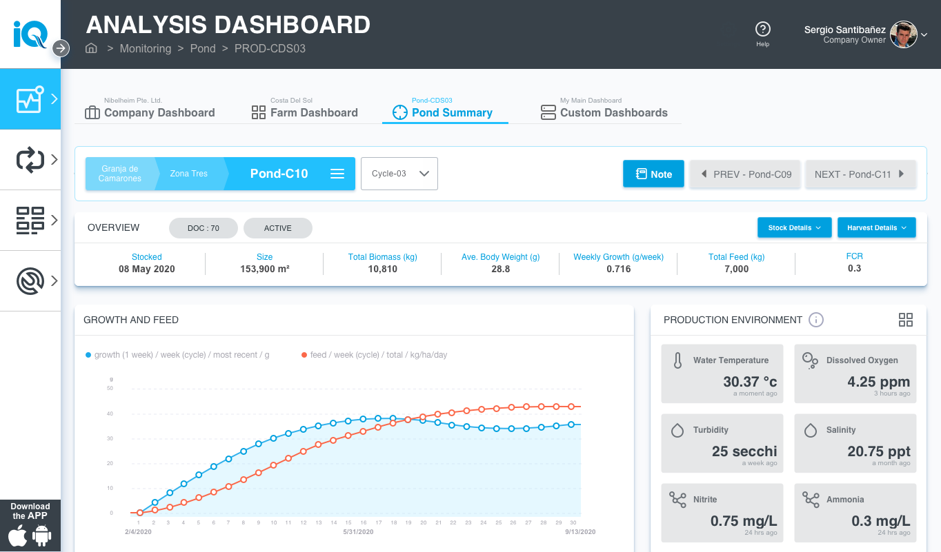Switch Production Environment to grid view
941x552 pixels.
point(905,320)
